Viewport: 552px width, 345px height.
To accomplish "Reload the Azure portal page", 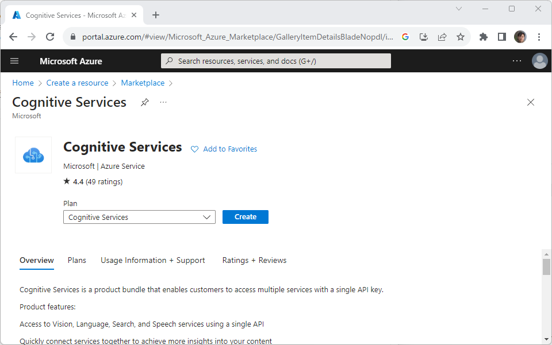I will [50, 37].
